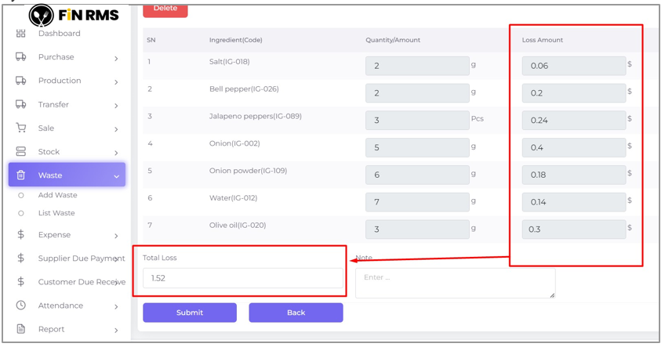Click the Expense dollar sign icon
The width and height of the screenshot is (665, 347).
pyautogui.click(x=21, y=235)
